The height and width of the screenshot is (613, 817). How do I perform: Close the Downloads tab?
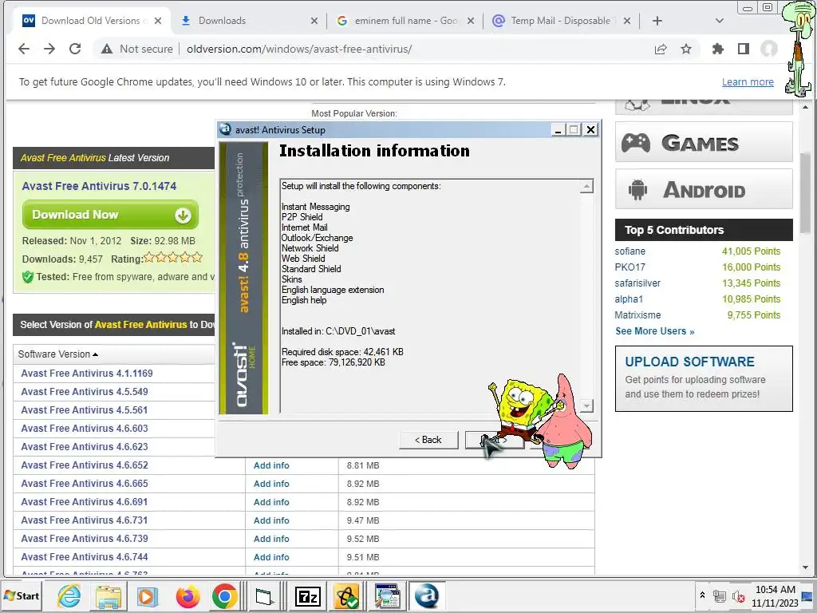coord(314,21)
